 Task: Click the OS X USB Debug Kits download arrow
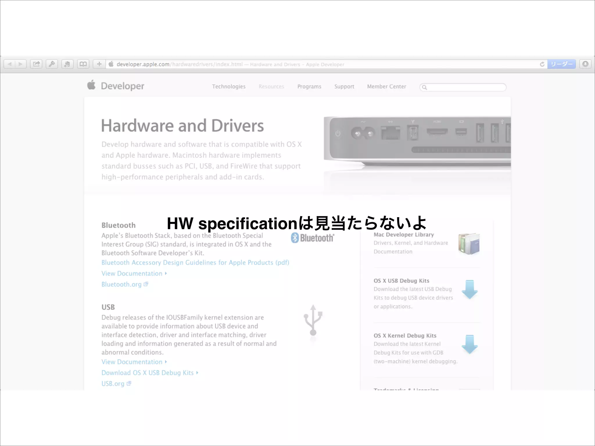[x=469, y=289]
